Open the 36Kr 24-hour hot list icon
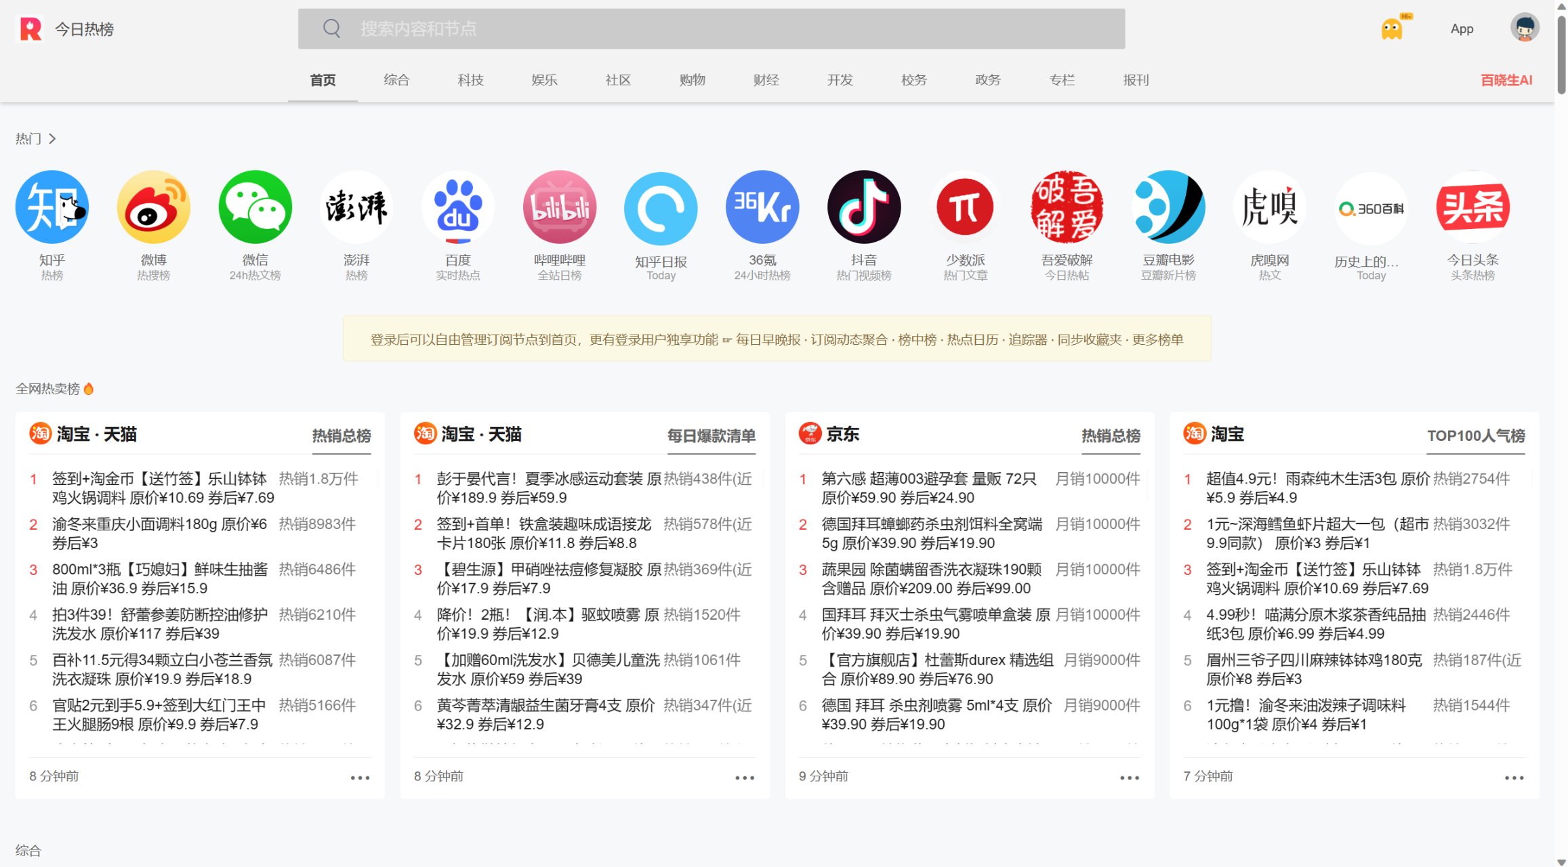This screenshot has height=867, width=1568. (x=762, y=207)
